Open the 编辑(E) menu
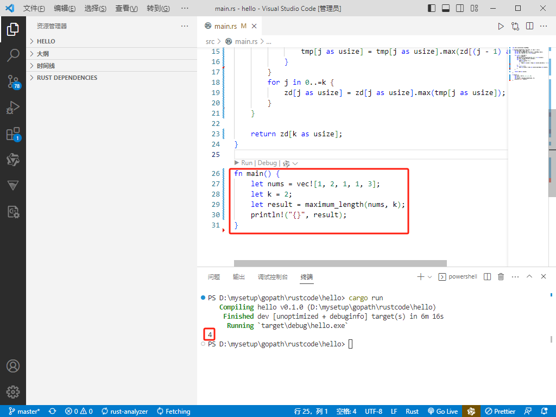 pyautogui.click(x=65, y=8)
